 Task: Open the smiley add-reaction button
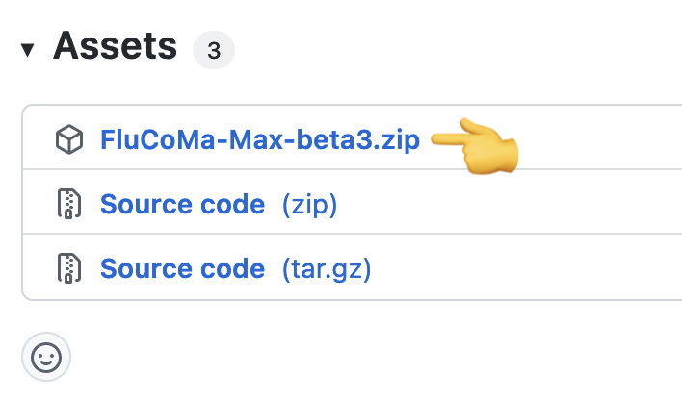[x=46, y=357]
